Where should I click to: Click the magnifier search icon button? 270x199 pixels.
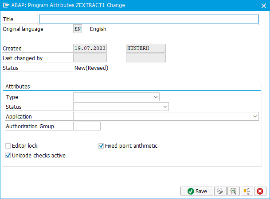(234, 191)
